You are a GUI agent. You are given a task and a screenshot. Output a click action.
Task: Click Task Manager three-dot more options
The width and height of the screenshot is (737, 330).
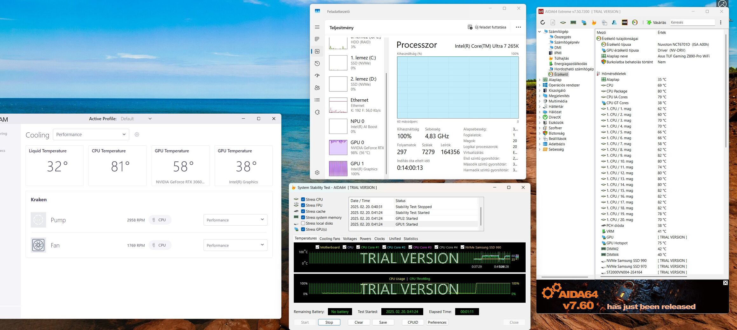(x=518, y=27)
